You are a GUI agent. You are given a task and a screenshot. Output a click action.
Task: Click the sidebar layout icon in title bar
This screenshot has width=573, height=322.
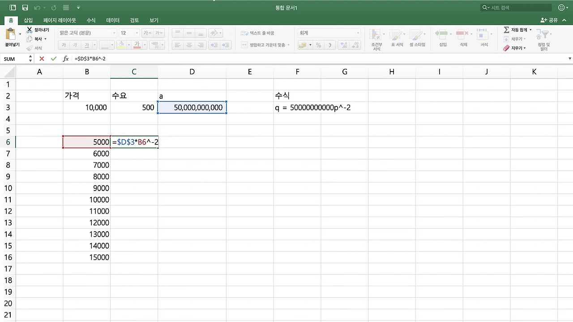pyautogui.click(x=13, y=8)
